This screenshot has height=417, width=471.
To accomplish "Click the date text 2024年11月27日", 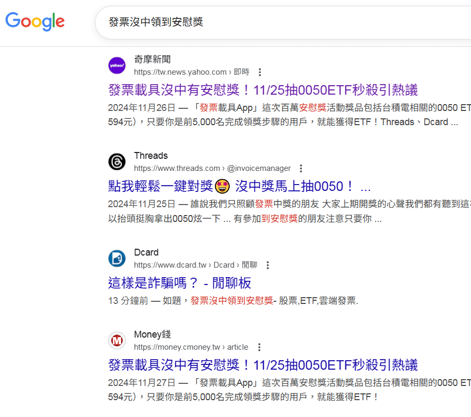I will point(142,383).
